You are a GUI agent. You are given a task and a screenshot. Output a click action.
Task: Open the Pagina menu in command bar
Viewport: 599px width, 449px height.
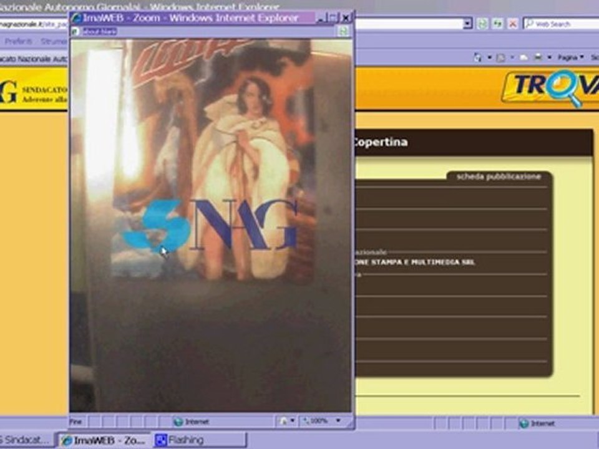coord(571,57)
